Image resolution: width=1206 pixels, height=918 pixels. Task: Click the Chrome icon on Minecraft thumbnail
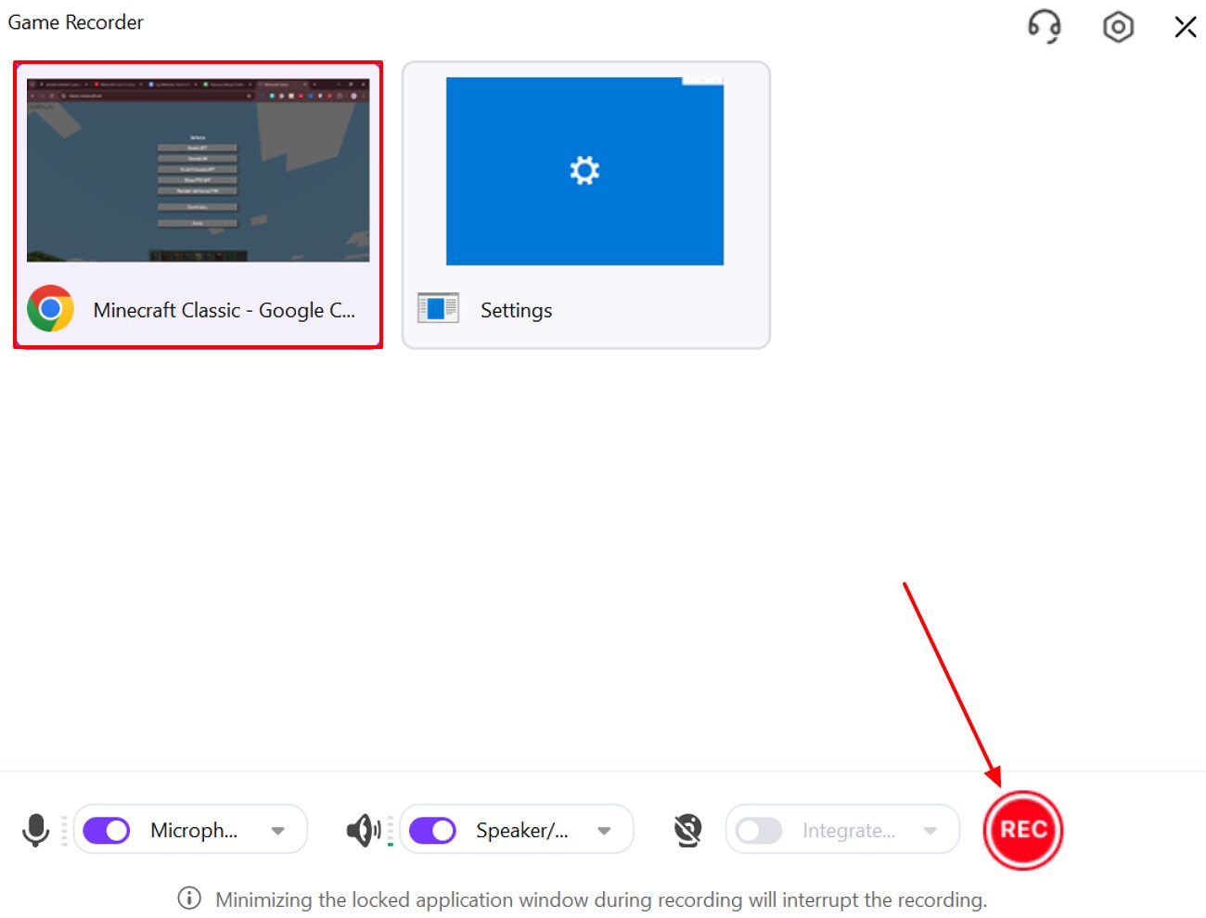point(49,309)
